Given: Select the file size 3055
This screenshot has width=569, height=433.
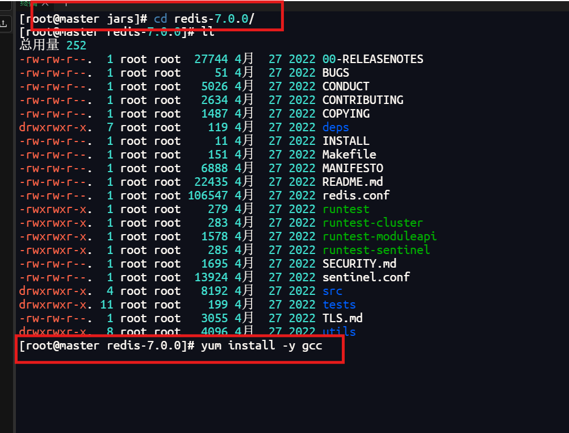Looking at the screenshot, I should [214, 318].
